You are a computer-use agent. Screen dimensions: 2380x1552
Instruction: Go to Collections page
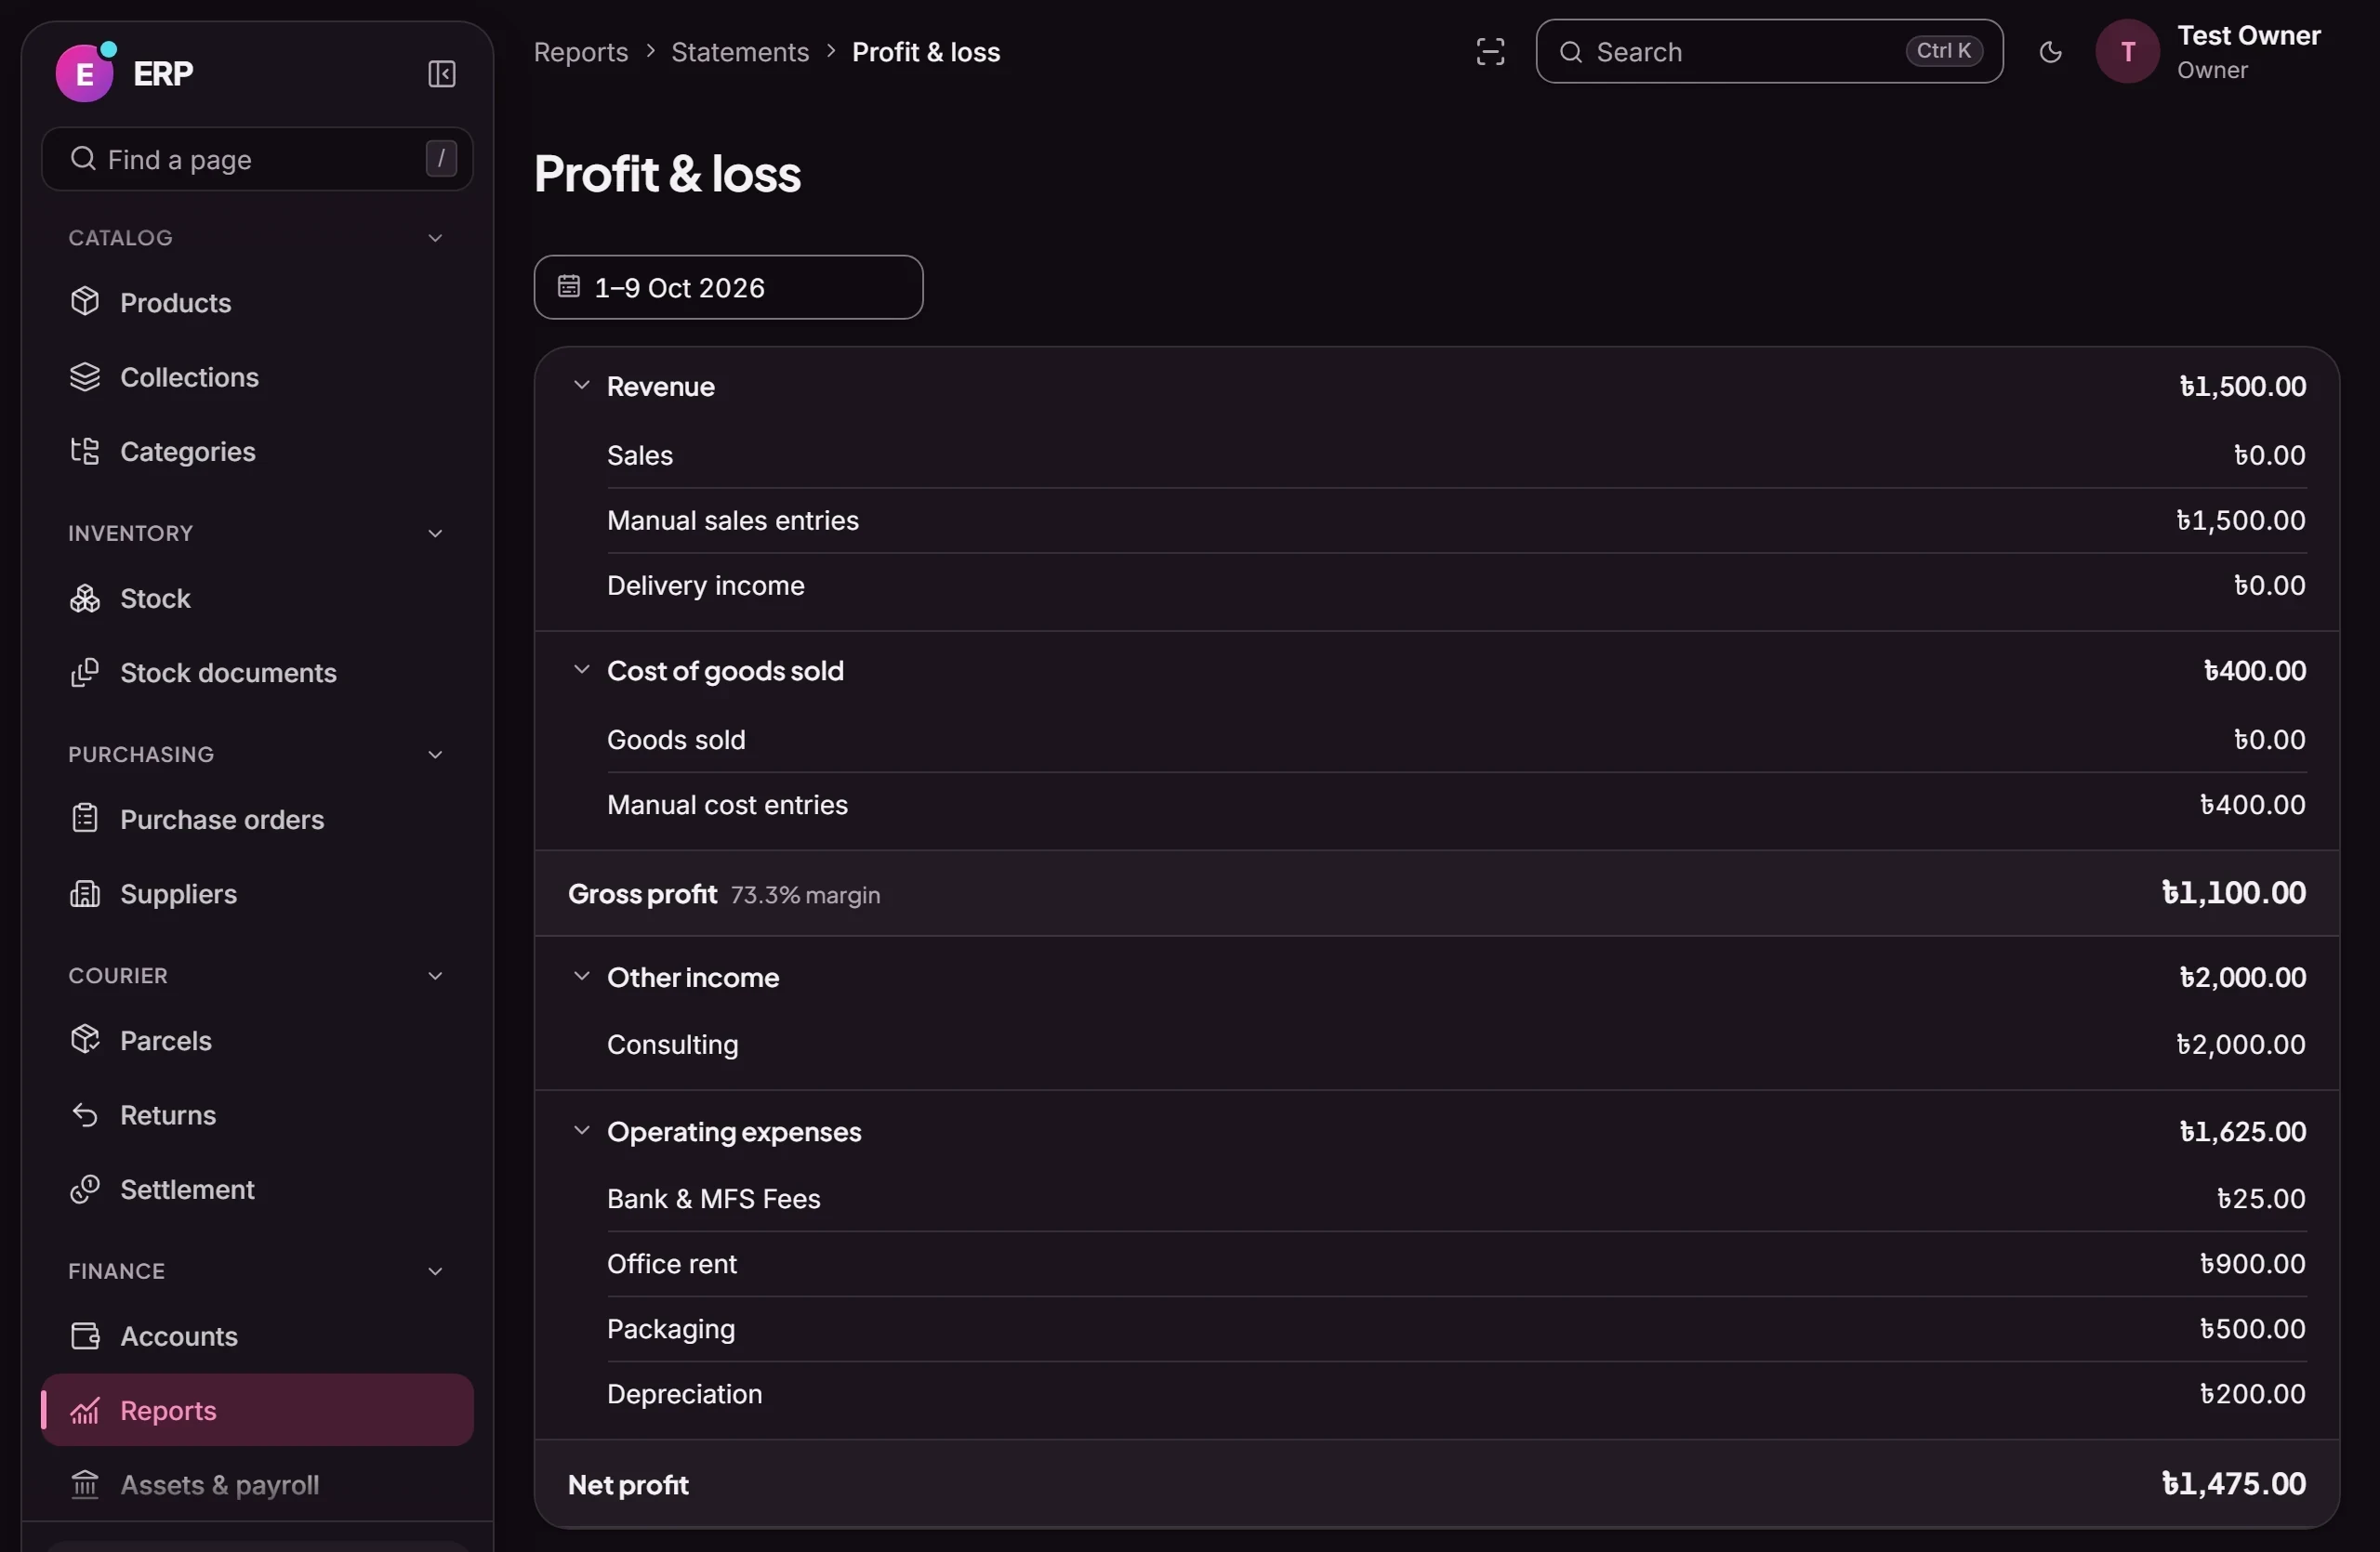tap(257, 377)
